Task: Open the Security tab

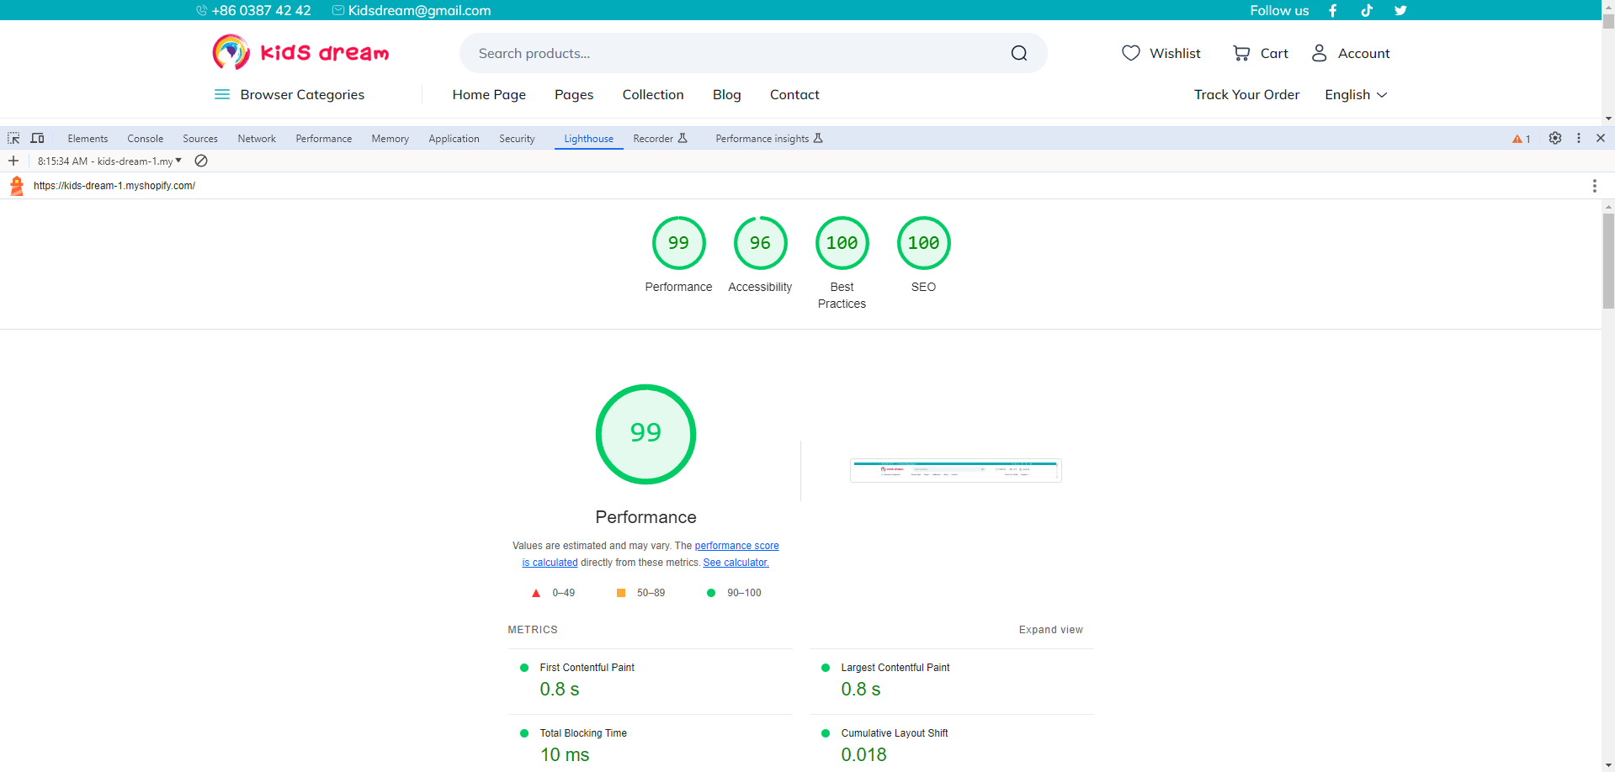Action: tap(517, 139)
